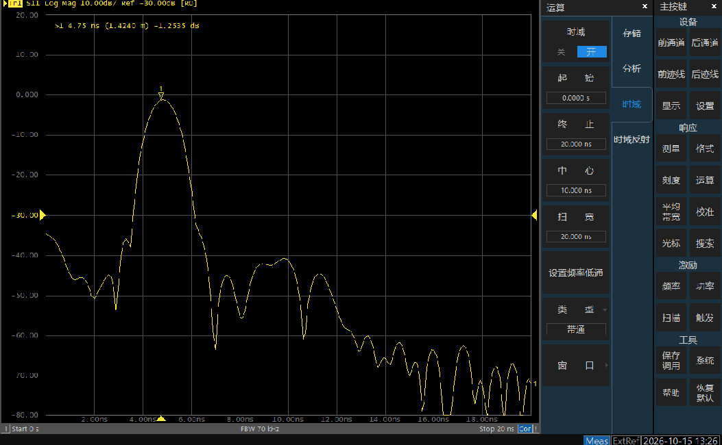
Task: Click the 设置频率低通 button
Action: (x=575, y=272)
